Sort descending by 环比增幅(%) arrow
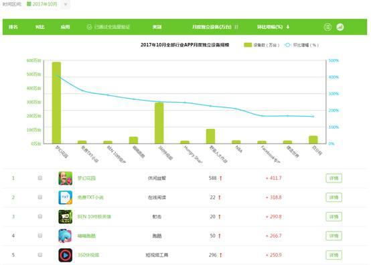 288,27
